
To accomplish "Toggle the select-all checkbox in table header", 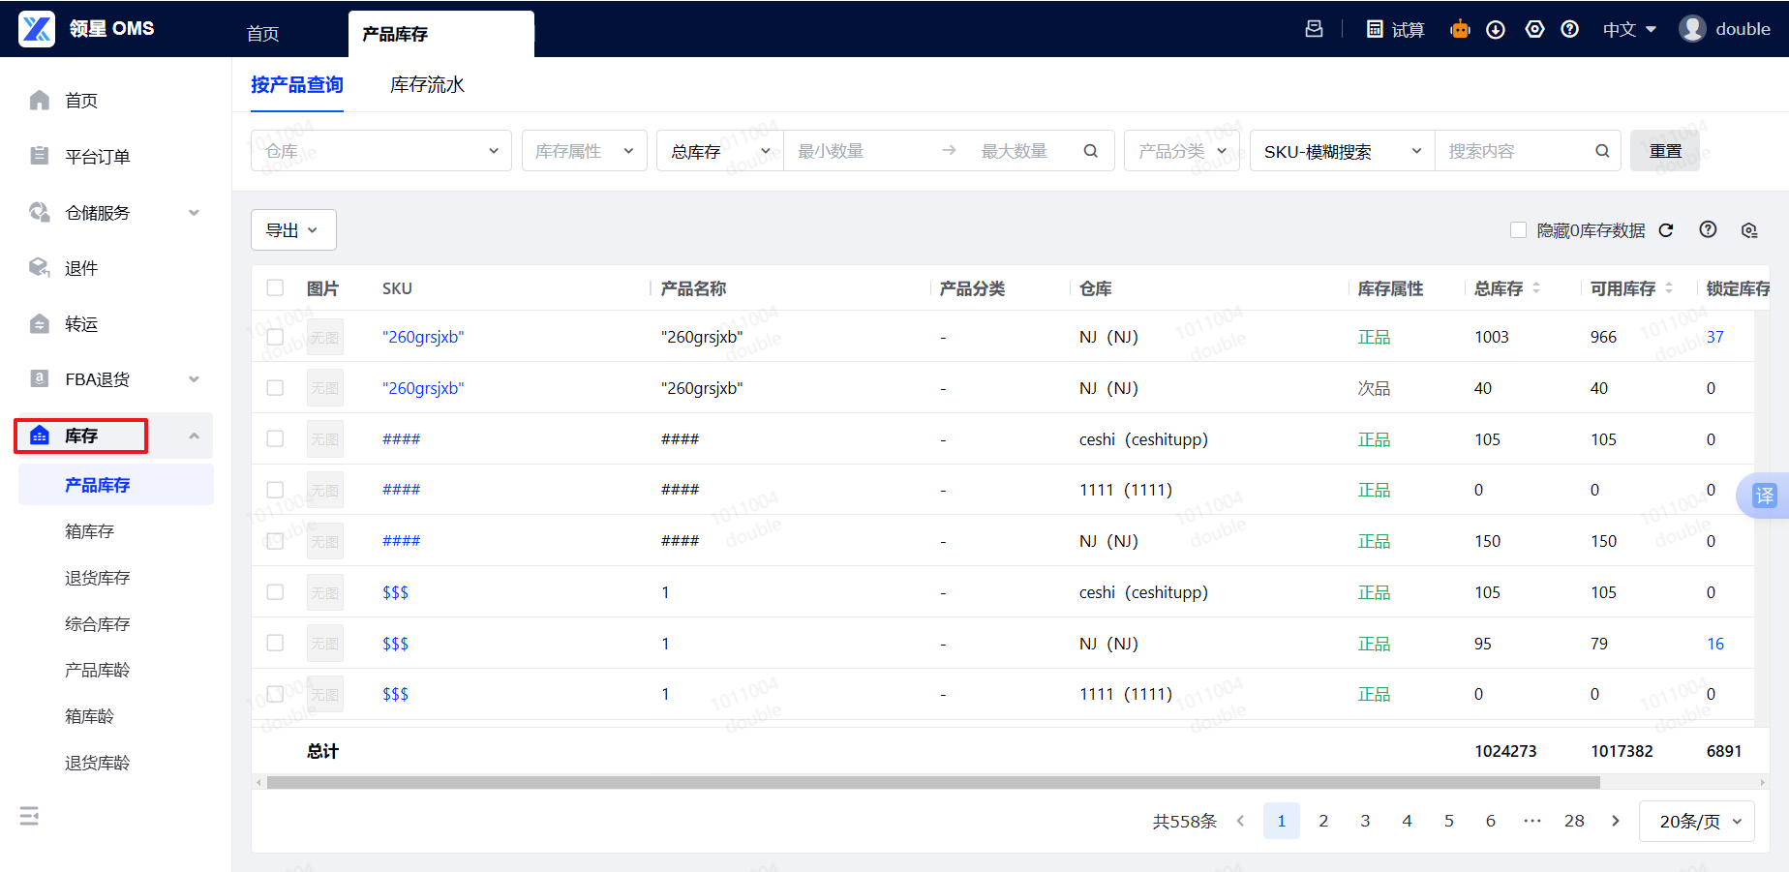I will coord(275,287).
